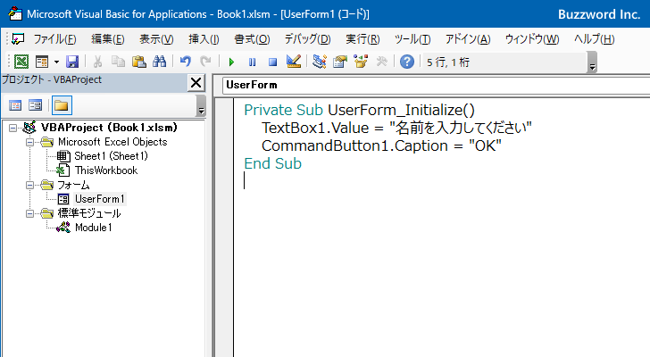Click the control menu icon left of ファイル

[18, 39]
